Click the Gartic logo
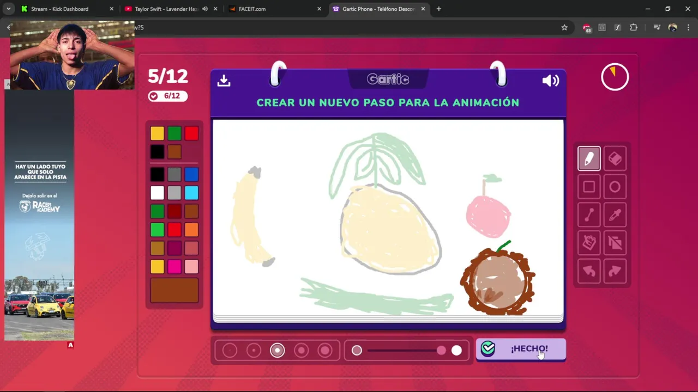This screenshot has height=392, width=698. click(x=388, y=79)
